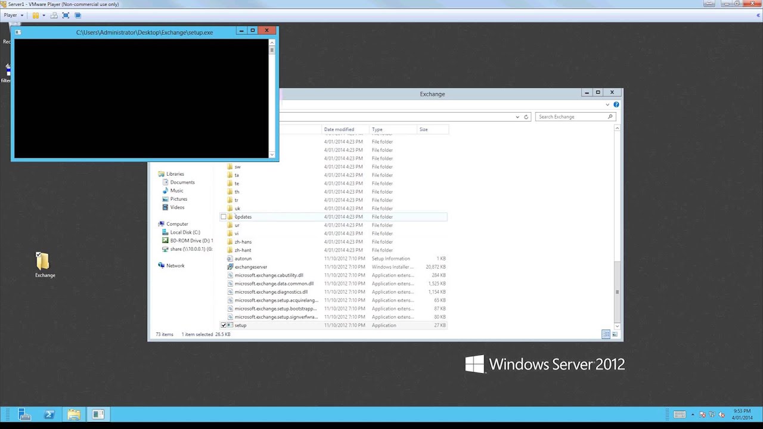Viewport: 763px width, 429px height.
Task: Sort by Date modified column
Action: [x=345, y=129]
